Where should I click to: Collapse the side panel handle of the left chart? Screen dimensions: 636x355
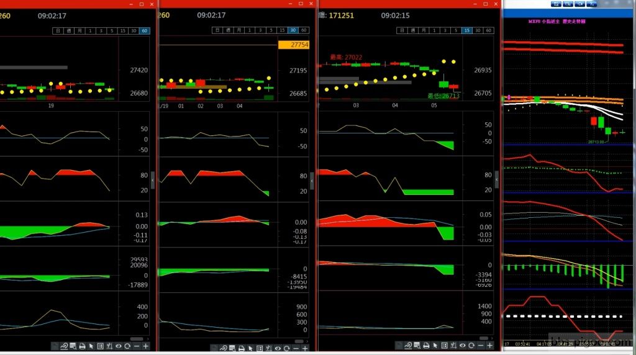(x=153, y=179)
